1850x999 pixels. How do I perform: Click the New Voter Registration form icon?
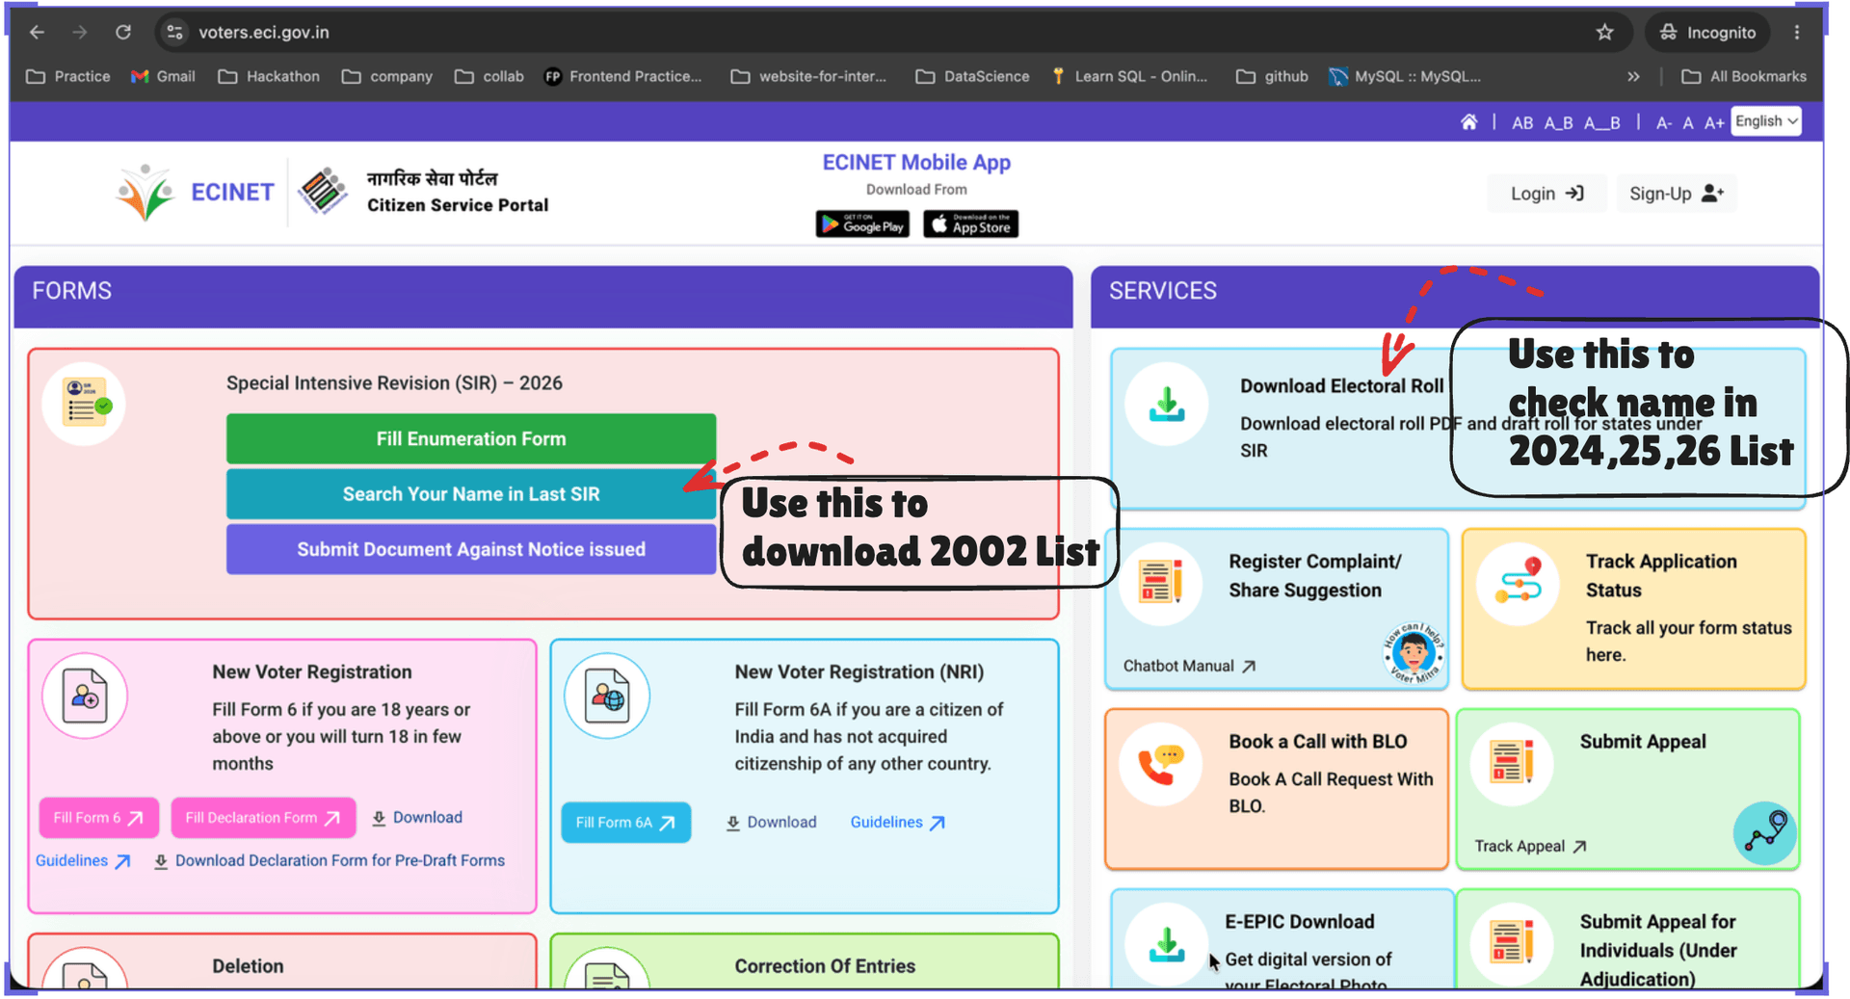tap(85, 696)
